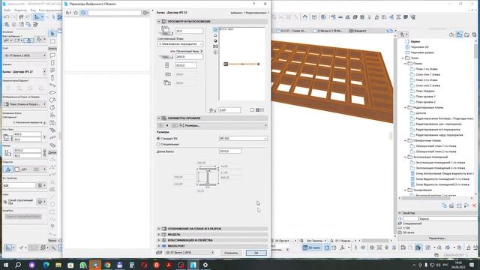Collapse the 'Просмотр и расположение' section

[159, 22]
